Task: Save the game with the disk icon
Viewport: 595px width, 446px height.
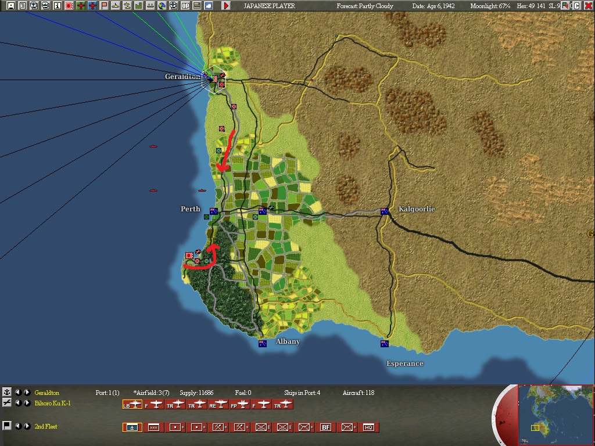Action: point(10,6)
